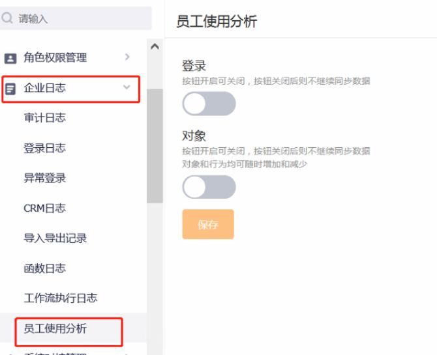Image resolution: width=437 pixels, height=355 pixels.
Task: Click the 企业日志 document icon
Action: [x=10, y=89]
